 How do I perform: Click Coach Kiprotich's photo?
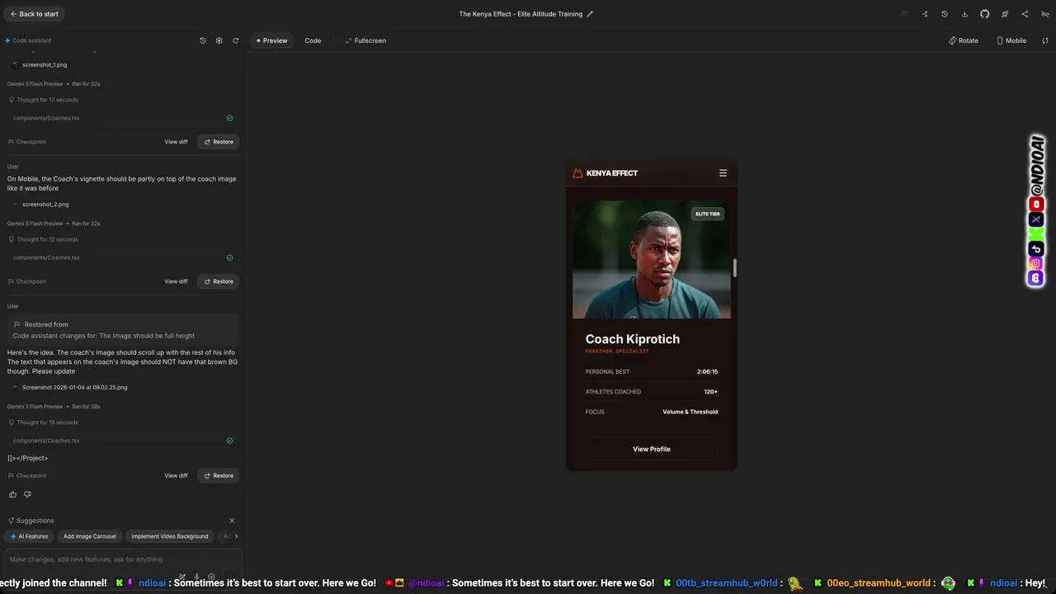651,260
